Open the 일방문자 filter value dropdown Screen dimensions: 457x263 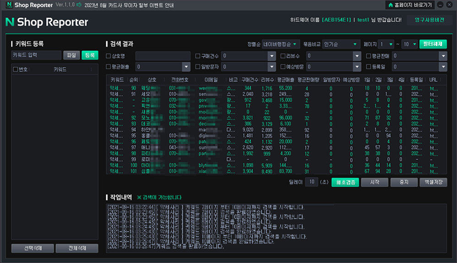click(272, 67)
